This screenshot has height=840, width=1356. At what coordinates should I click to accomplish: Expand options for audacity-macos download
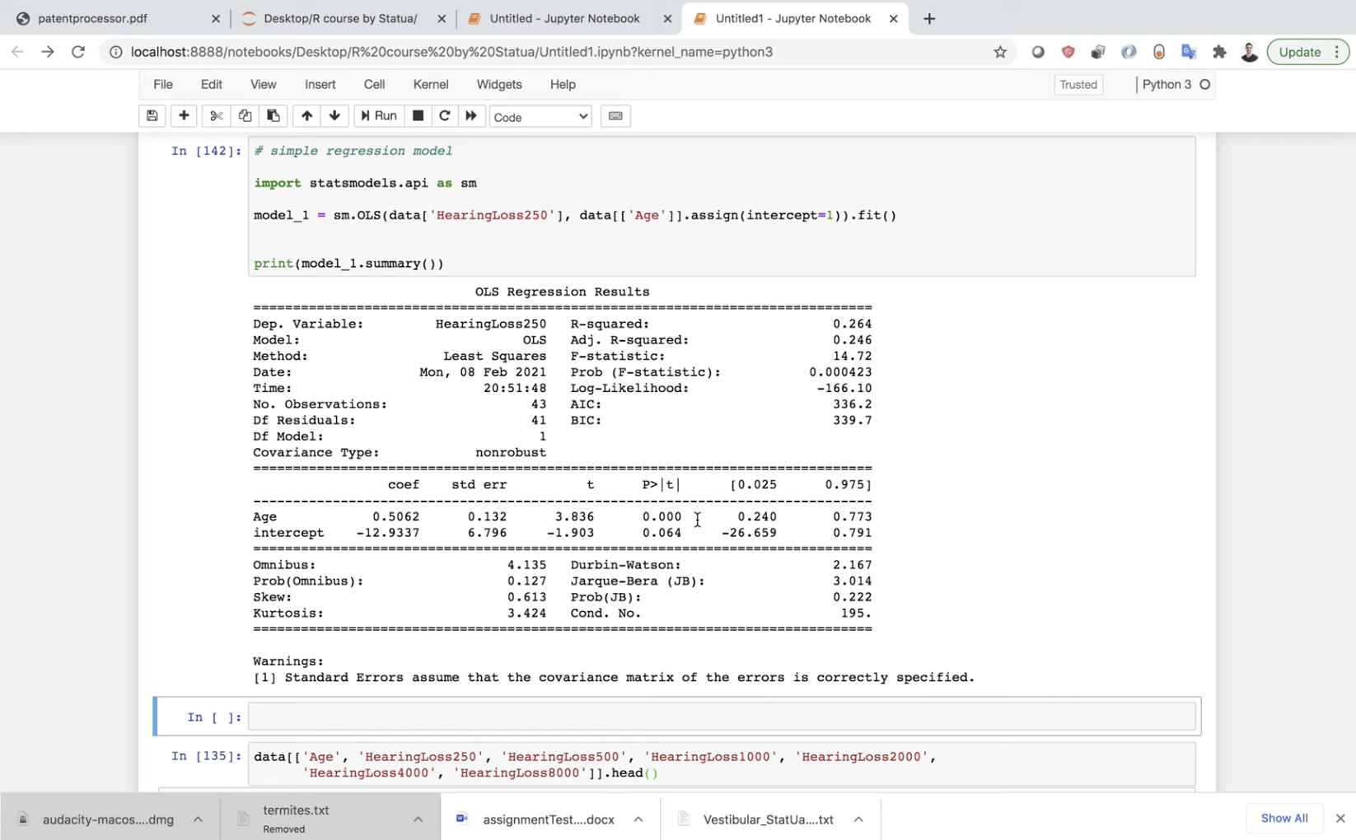[x=198, y=819]
